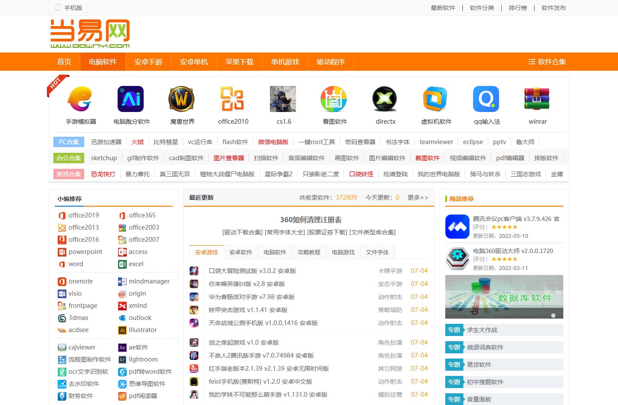Click the 电脑360驱动大师 gear icon

[x=457, y=259]
